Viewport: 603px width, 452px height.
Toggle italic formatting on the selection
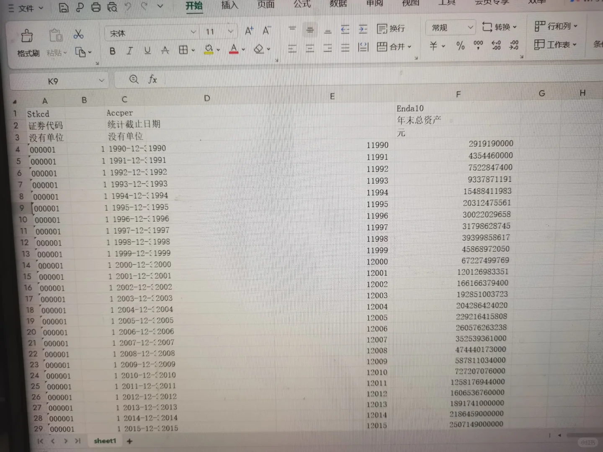[x=129, y=51]
